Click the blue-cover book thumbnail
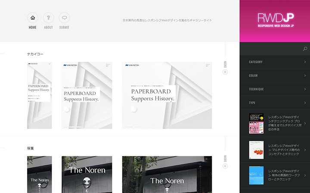The width and height of the screenshot is (310, 193). pyautogui.click(x=256, y=175)
